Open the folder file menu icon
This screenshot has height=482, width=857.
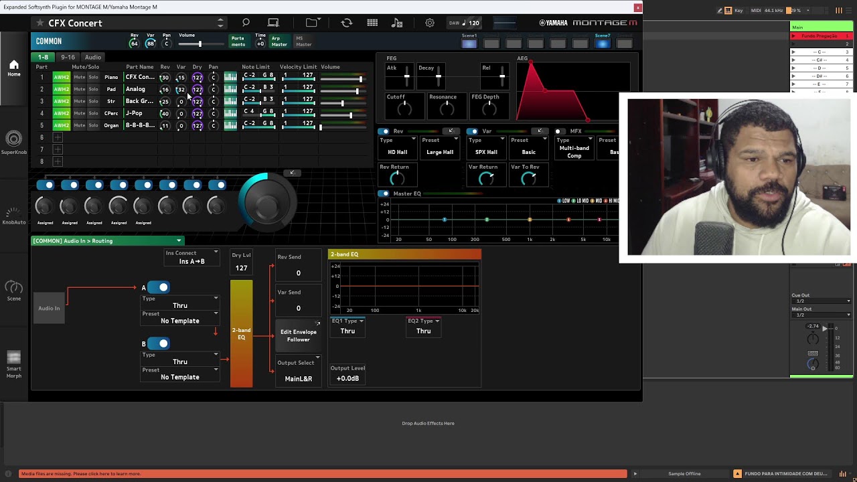pos(311,23)
